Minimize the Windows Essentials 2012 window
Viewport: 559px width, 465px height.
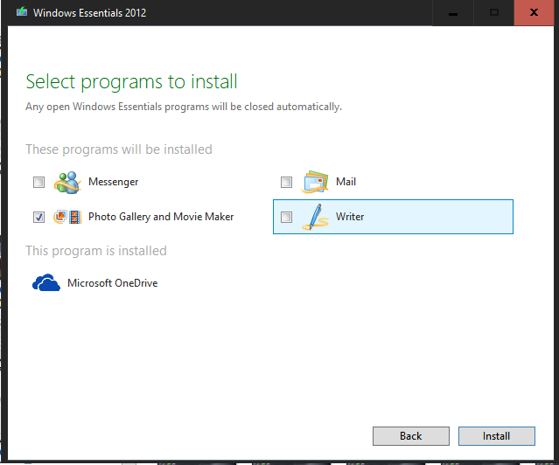click(x=453, y=13)
